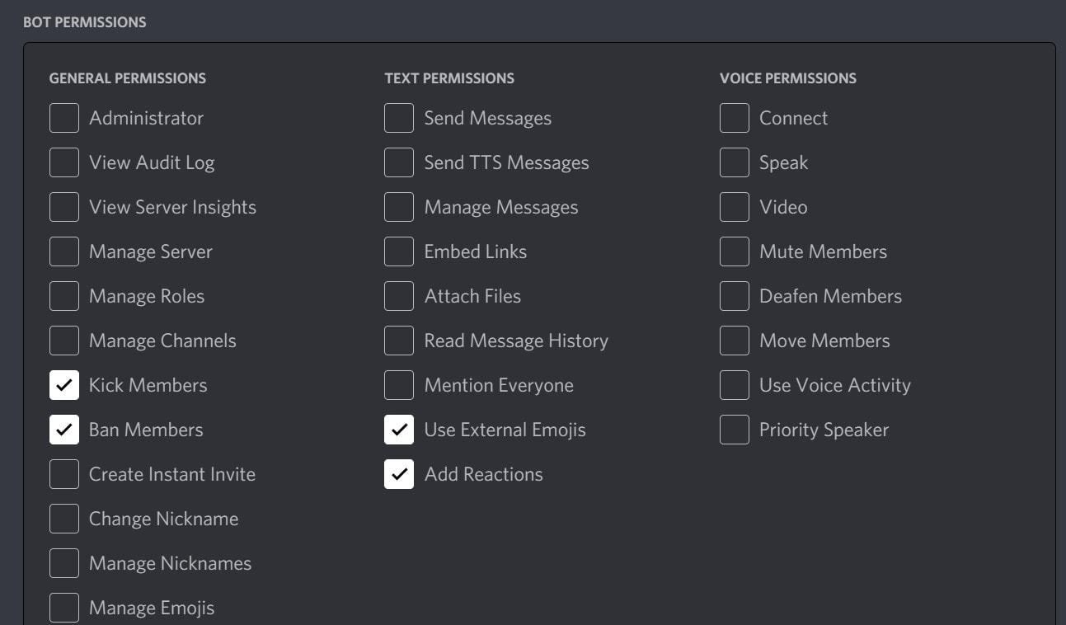
Task: Enable the Priority Speaker permission
Action: pyautogui.click(x=734, y=429)
